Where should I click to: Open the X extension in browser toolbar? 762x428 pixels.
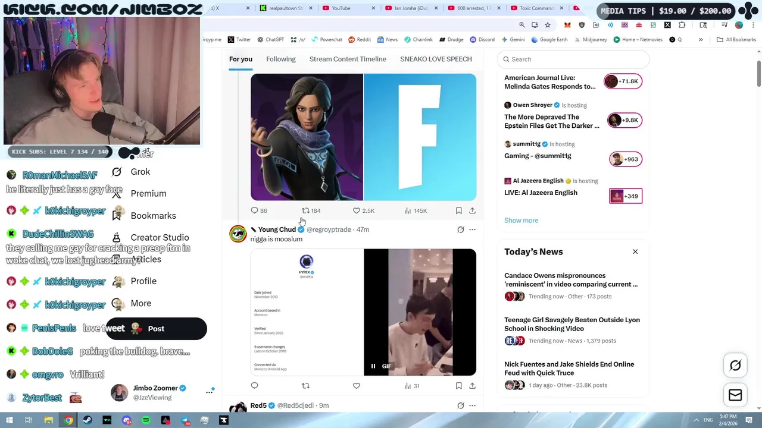(667, 25)
